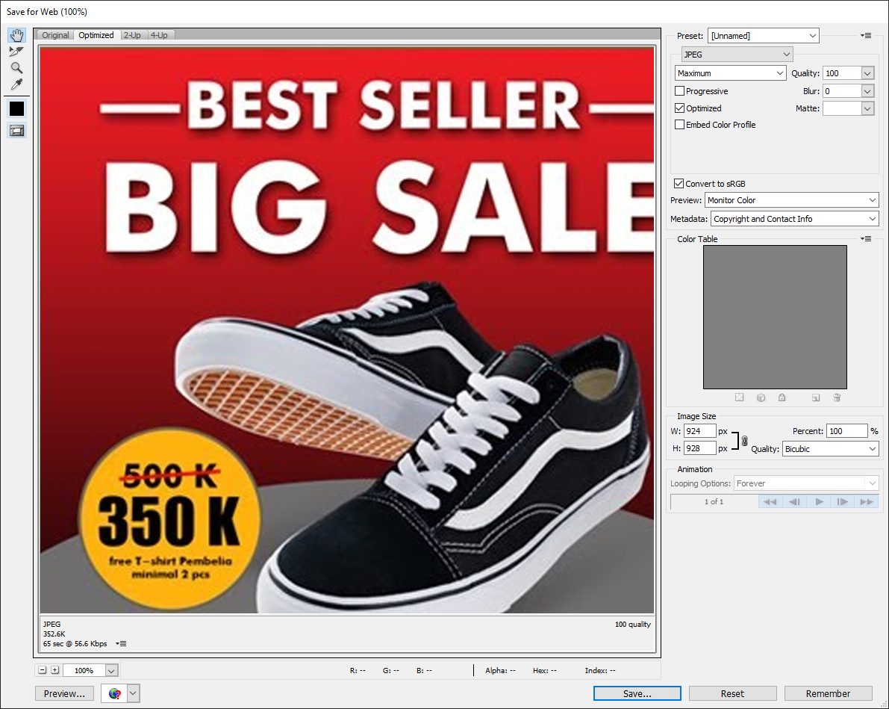The height and width of the screenshot is (709, 889).
Task: Click the zoom out minus button
Action: click(43, 670)
